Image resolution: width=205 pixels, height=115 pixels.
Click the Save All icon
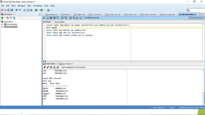tap(12, 10)
